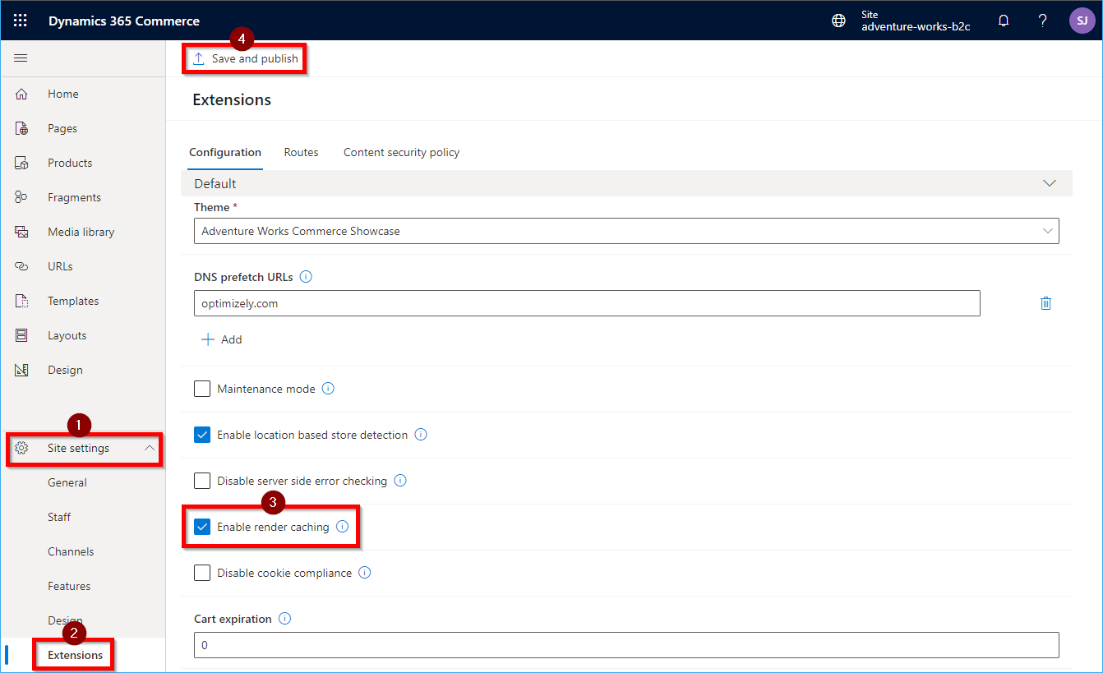Click the Fragments icon in sidebar
1103x673 pixels.
[21, 197]
